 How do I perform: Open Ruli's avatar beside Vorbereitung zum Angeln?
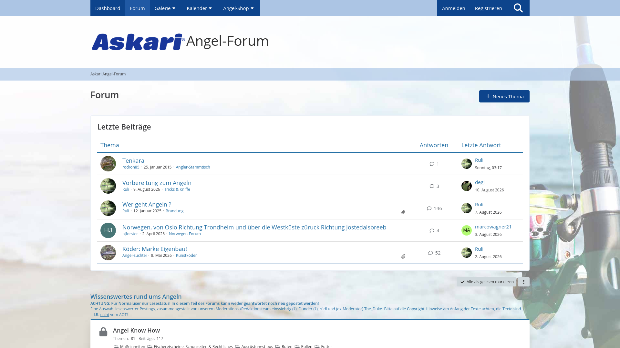click(108, 186)
